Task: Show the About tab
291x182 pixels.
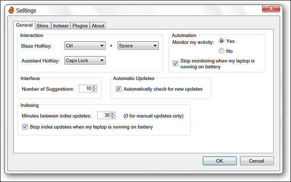Action: (98, 25)
